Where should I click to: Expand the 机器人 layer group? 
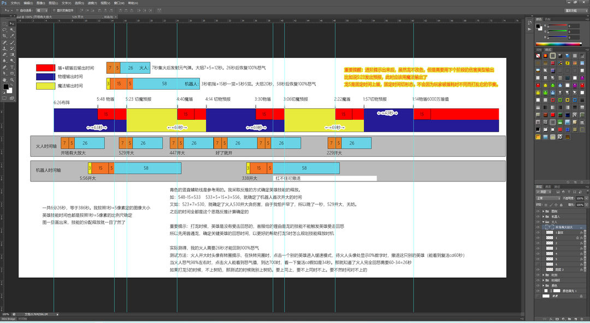[x=543, y=216]
